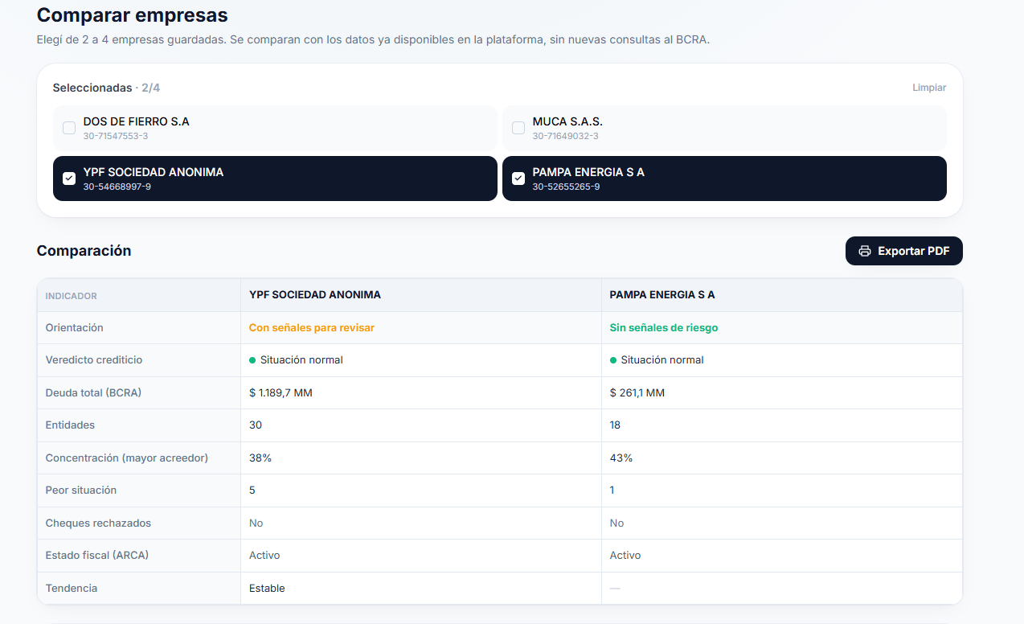Click the entities count 30
The width and height of the screenshot is (1024, 624).
256,425
